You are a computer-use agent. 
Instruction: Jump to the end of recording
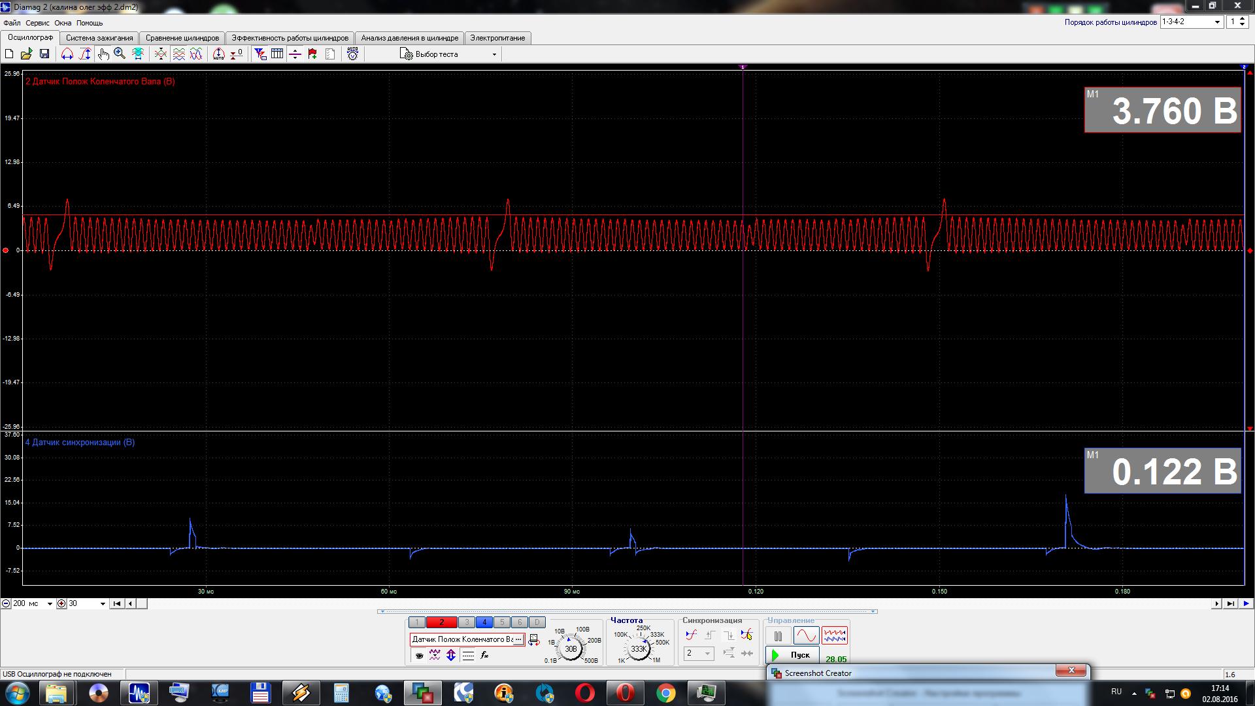point(1231,604)
